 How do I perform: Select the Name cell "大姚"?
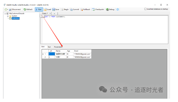point(60,57)
